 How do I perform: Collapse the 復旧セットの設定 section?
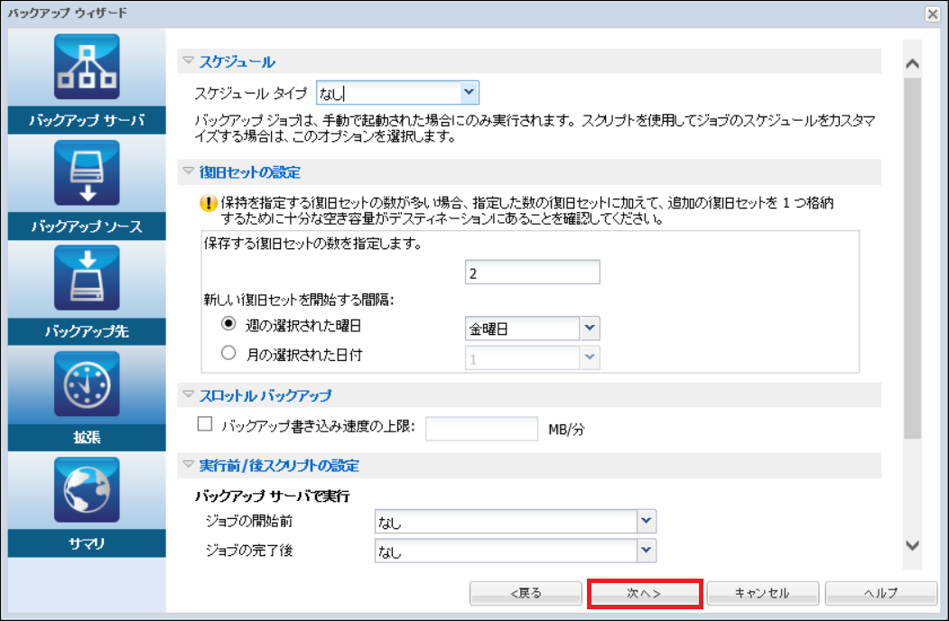[188, 171]
